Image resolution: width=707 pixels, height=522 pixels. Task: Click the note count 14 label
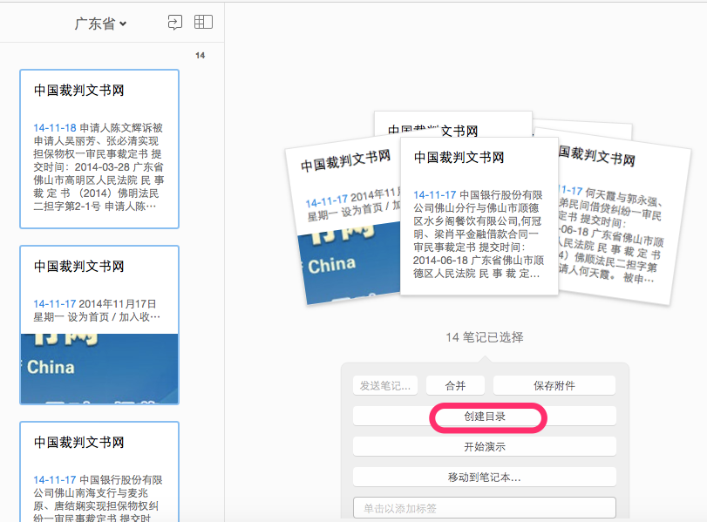pos(201,56)
